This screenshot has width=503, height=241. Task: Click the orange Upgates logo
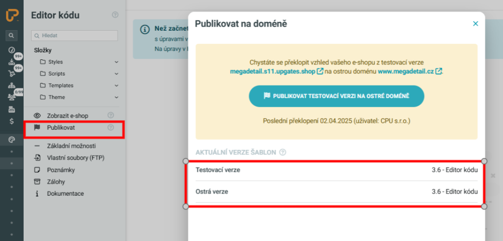point(12,16)
